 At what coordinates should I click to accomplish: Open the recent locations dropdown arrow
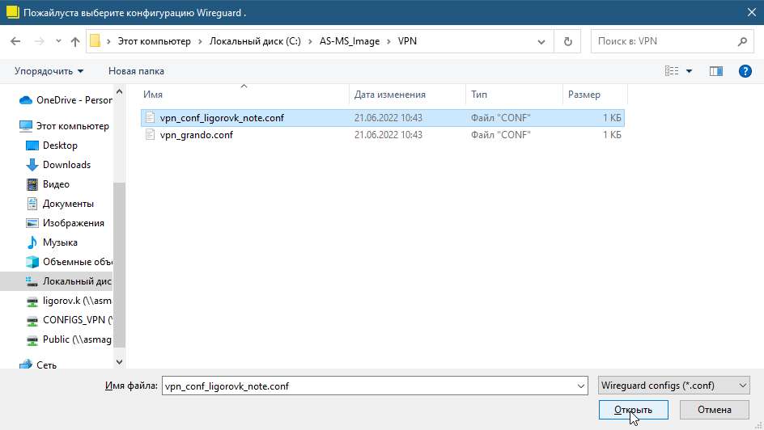click(58, 41)
